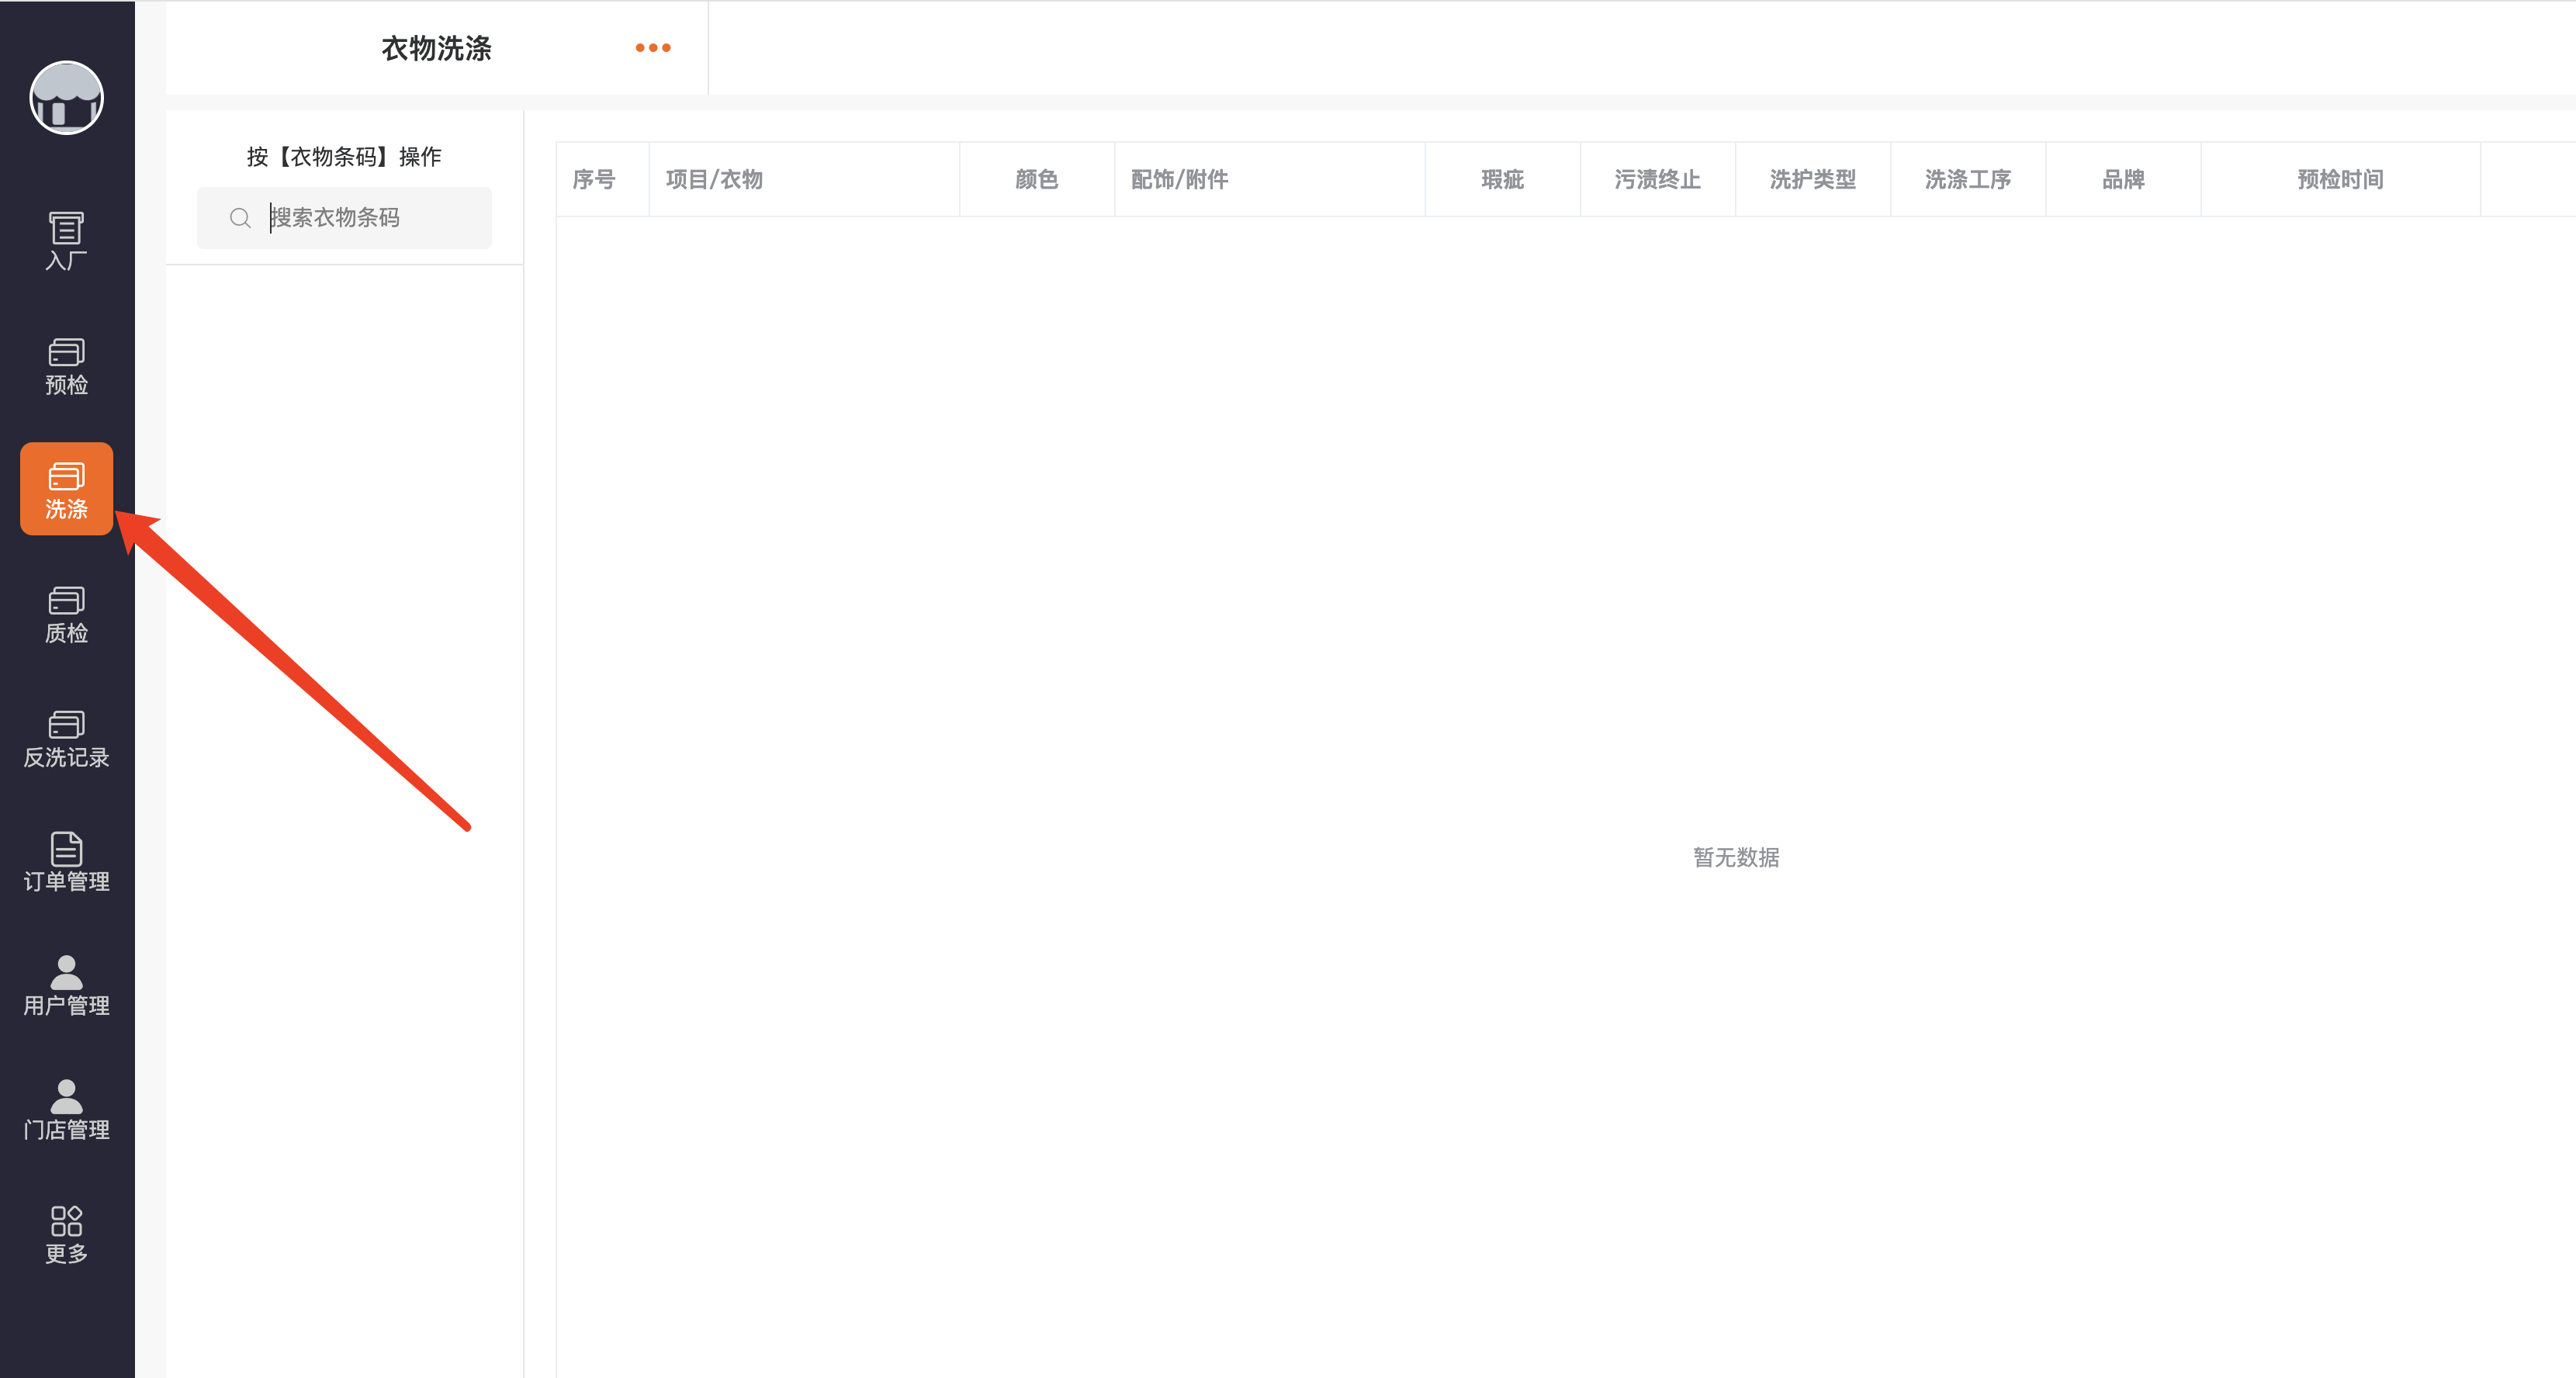Click the 预检时间 column header
Image resolution: width=2576 pixels, height=1378 pixels.
[x=2339, y=180]
